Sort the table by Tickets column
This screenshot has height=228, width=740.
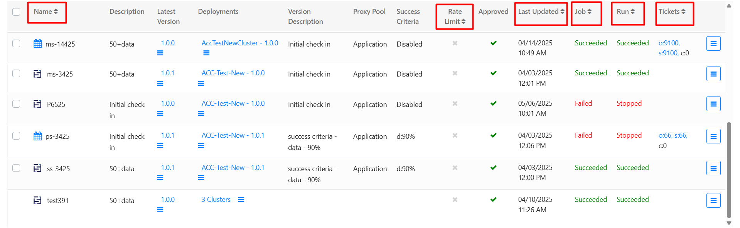click(x=672, y=12)
